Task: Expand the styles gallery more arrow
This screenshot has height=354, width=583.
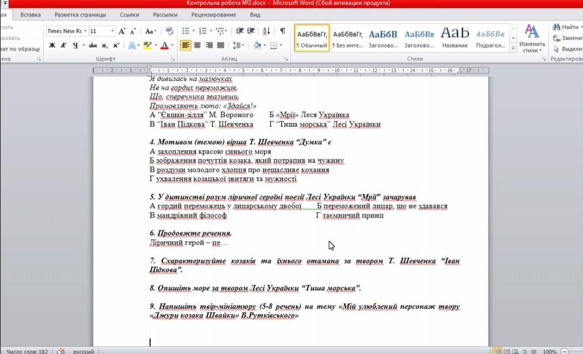Action: coord(513,48)
